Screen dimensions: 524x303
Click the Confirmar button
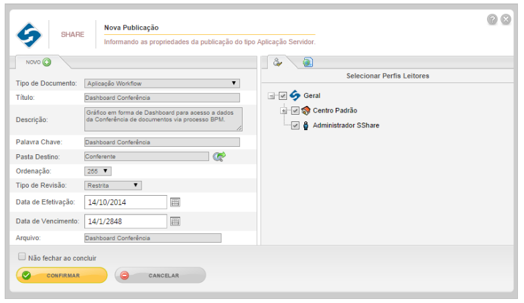(x=62, y=276)
